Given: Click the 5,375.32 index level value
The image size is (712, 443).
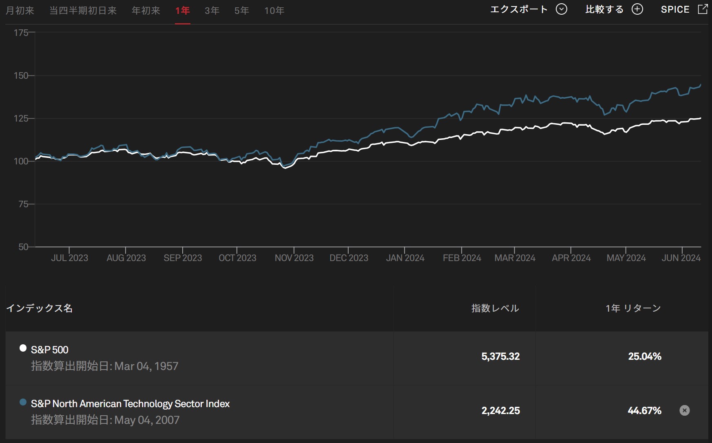Looking at the screenshot, I should (x=500, y=357).
